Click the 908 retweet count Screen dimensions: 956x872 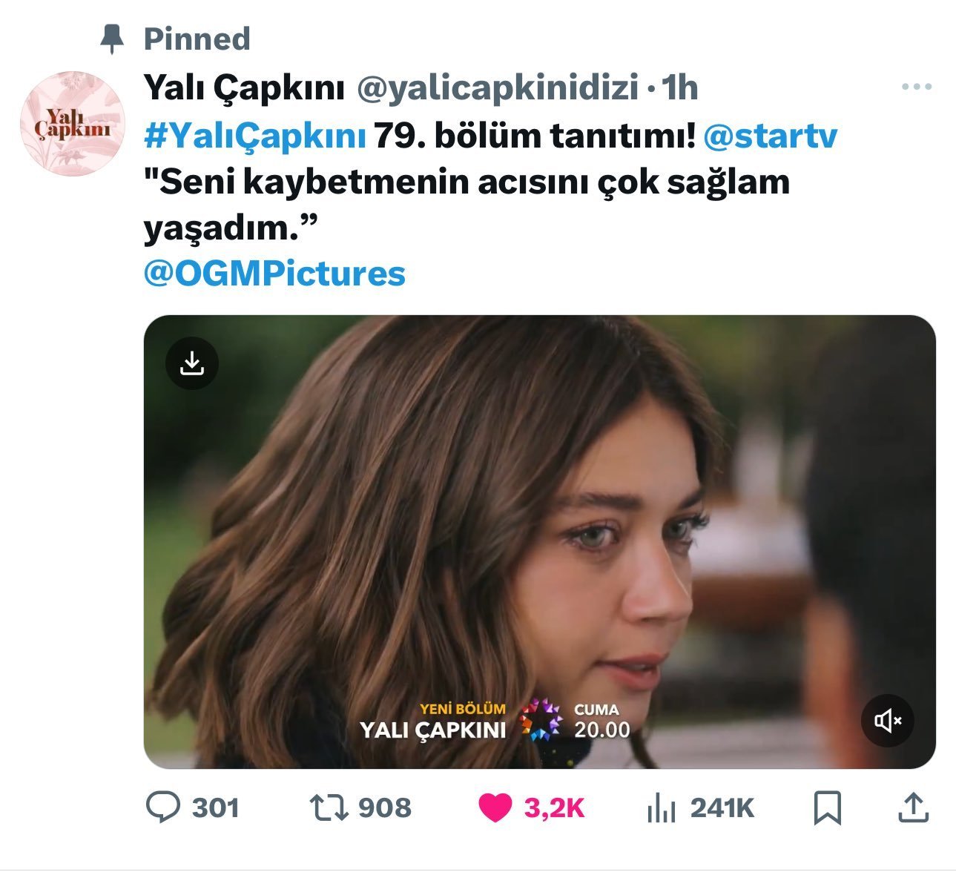[384, 807]
